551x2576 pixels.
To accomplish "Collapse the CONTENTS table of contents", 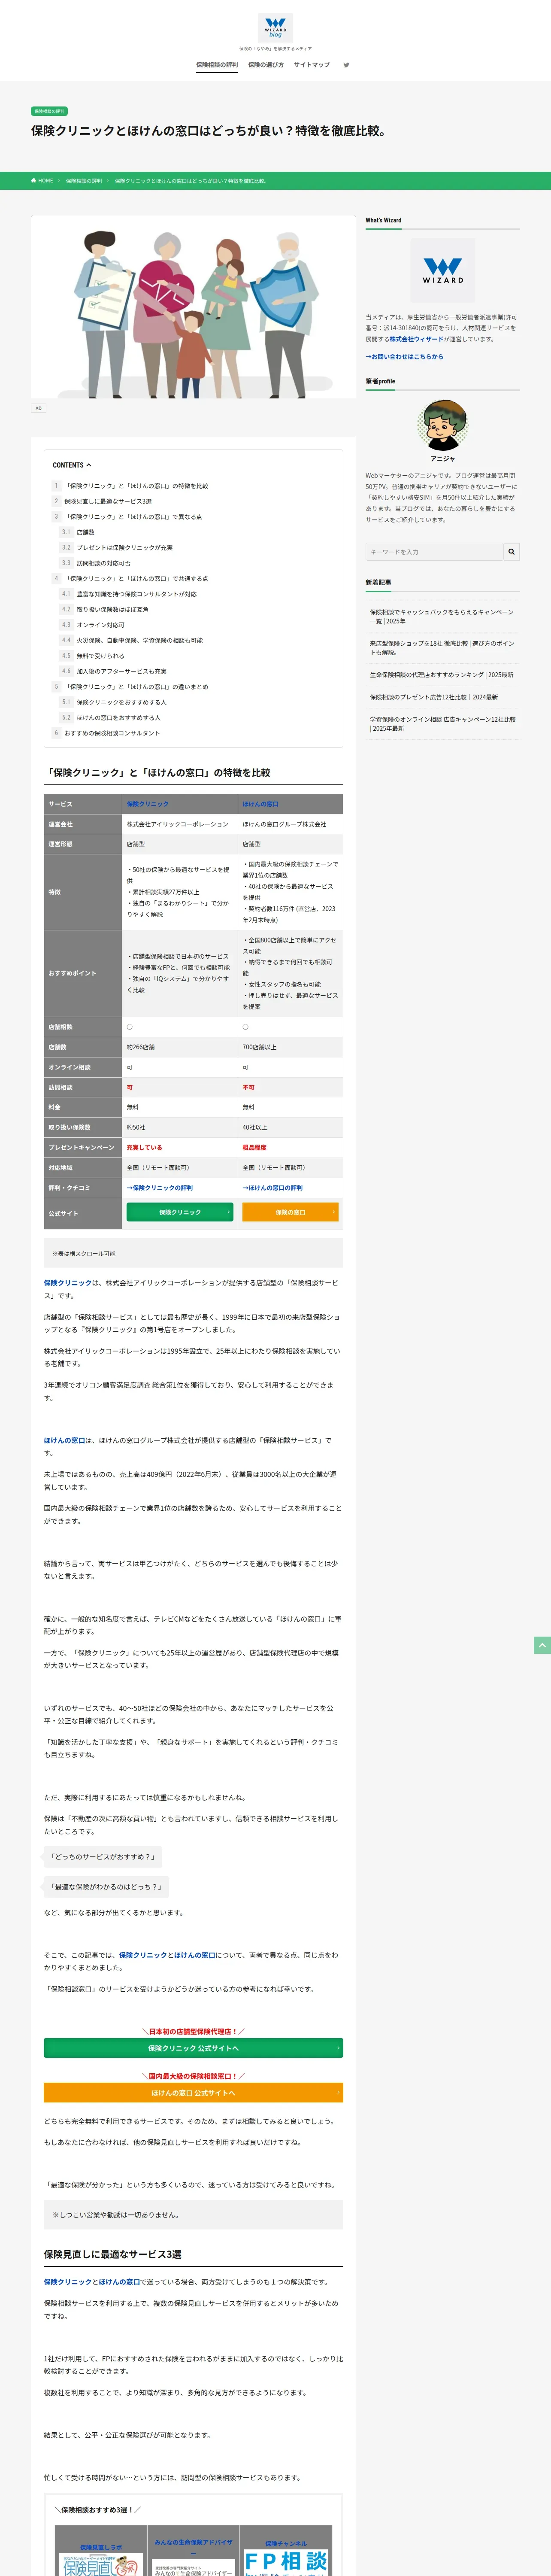I will tap(72, 465).
